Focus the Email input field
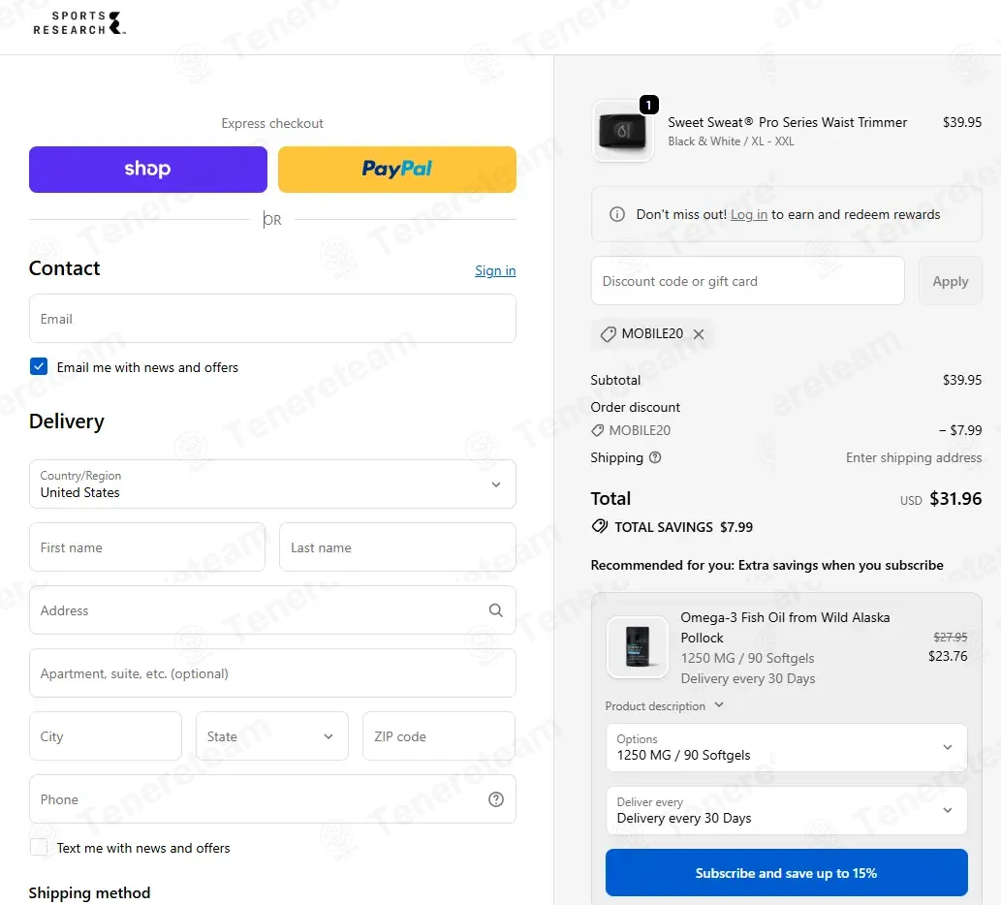 (x=272, y=319)
